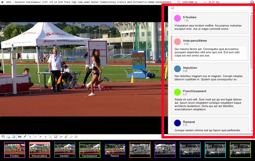The width and height of the screenshot is (255, 161).
Task: Click the -0.50 time under Ante-penultième
Action: 186,44
